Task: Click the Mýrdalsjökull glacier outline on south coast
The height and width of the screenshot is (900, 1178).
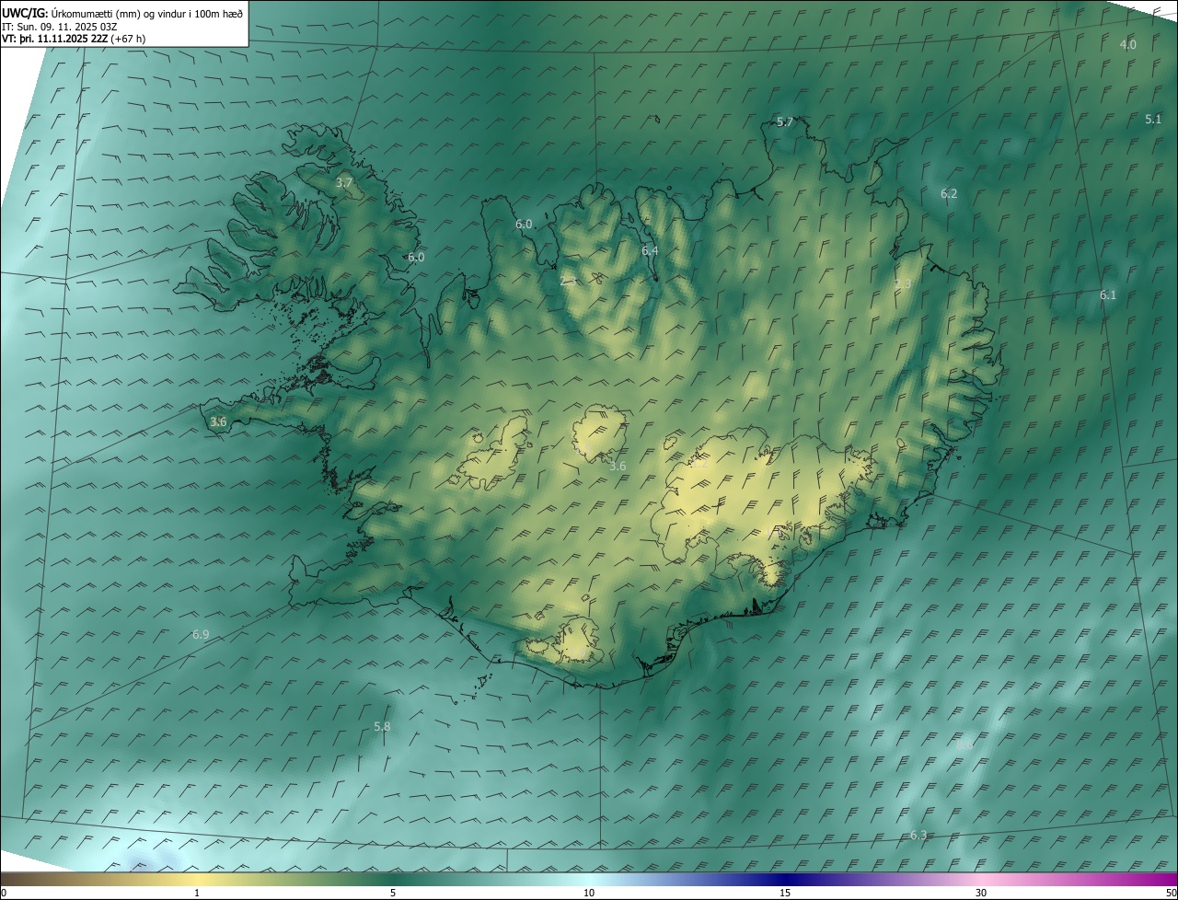Action: [x=579, y=640]
